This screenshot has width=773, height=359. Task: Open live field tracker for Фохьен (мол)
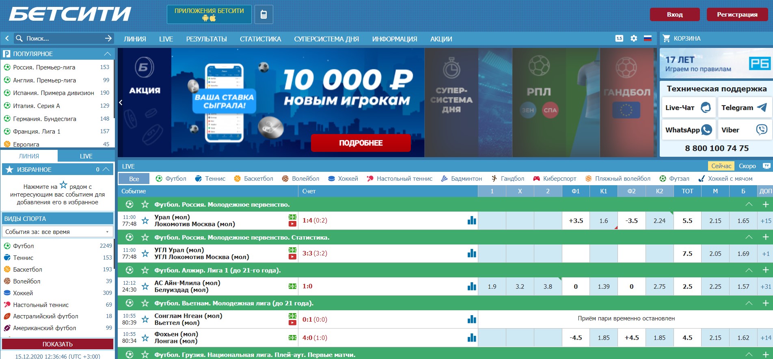click(292, 337)
